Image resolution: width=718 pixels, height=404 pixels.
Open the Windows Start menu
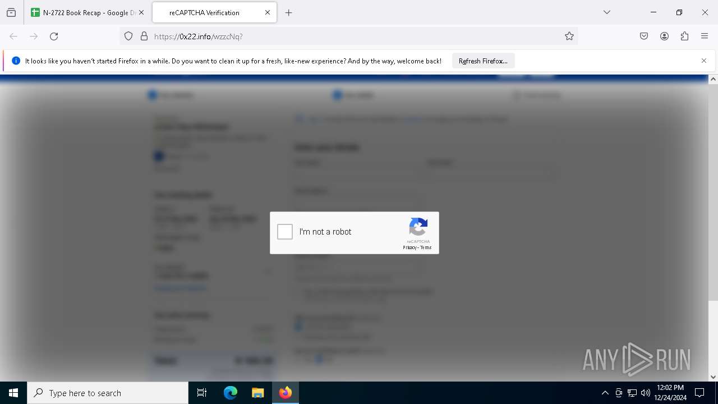(x=13, y=393)
